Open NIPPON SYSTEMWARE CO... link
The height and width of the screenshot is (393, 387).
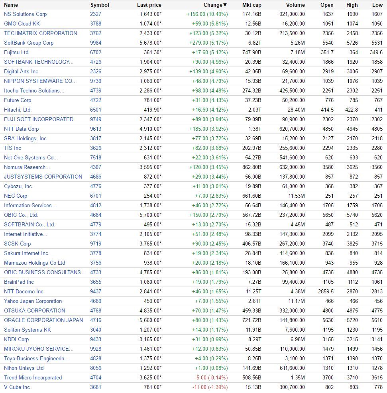pyautogui.click(x=40, y=81)
